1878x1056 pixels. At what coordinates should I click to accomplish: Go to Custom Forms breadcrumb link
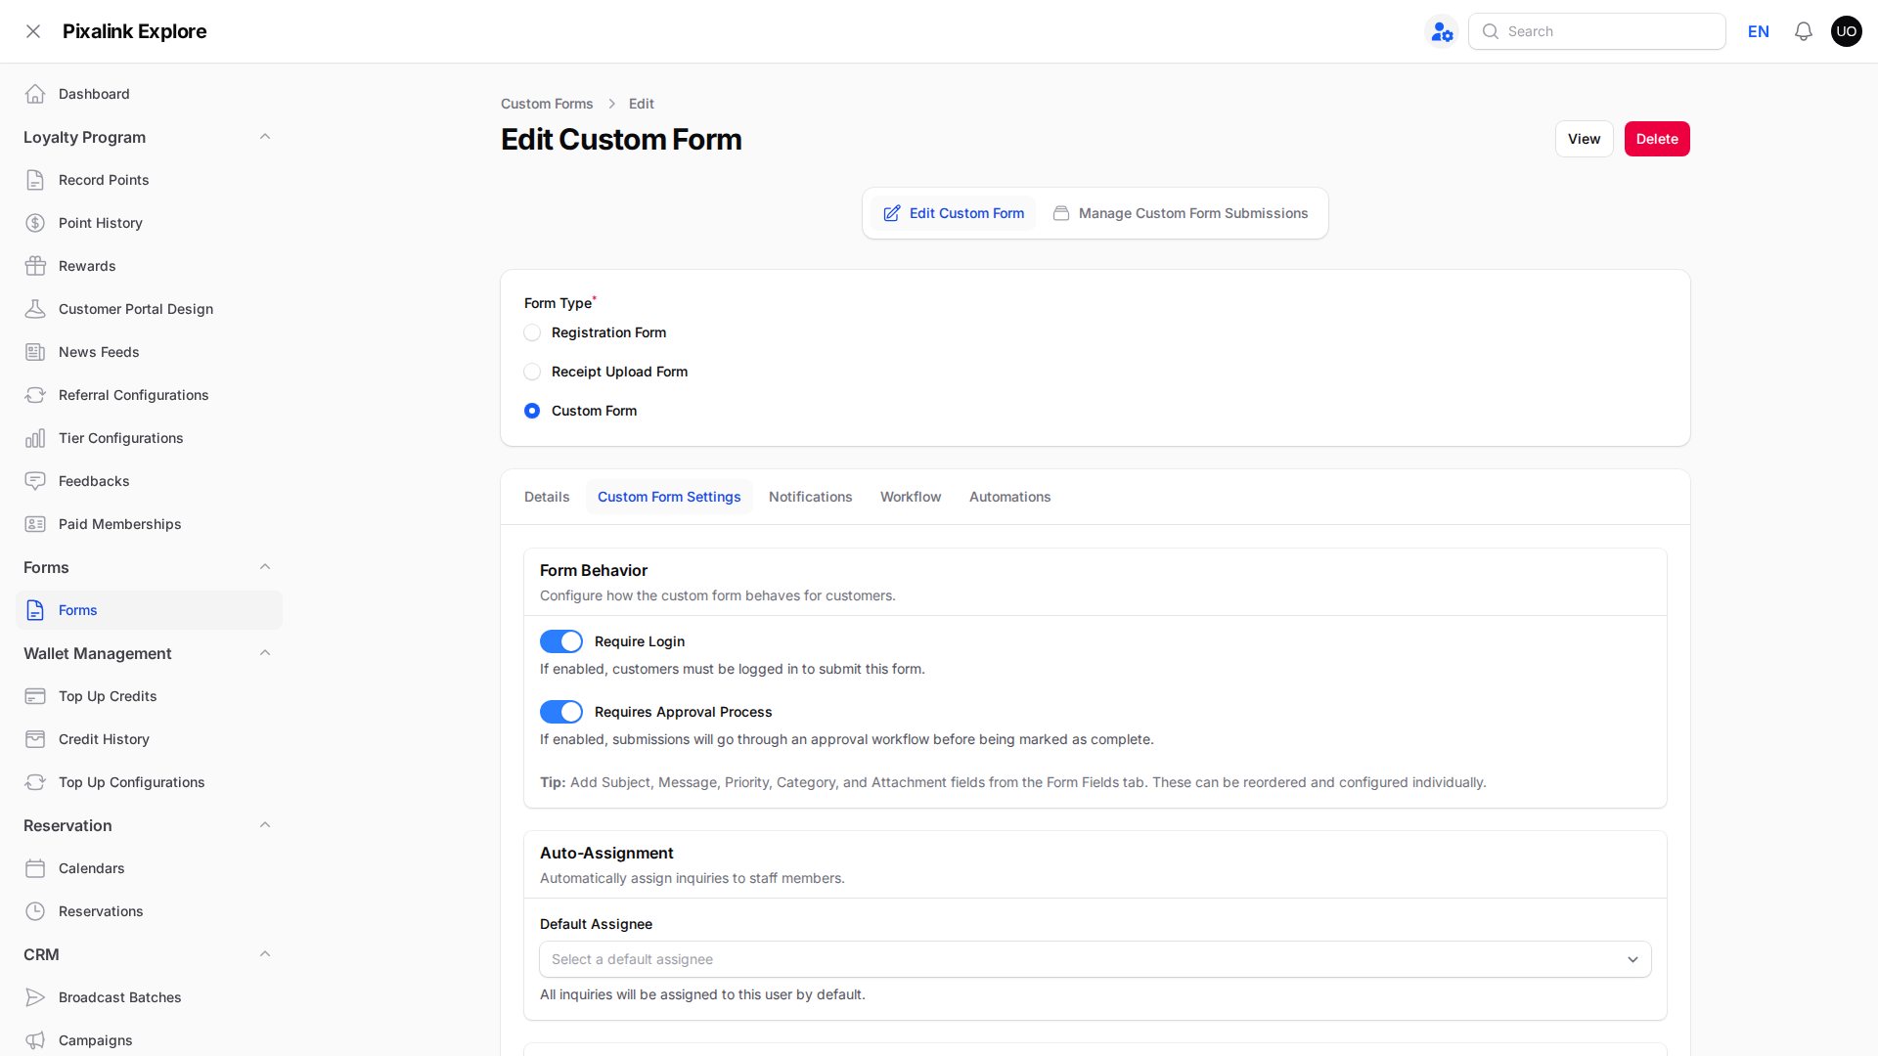[547, 104]
